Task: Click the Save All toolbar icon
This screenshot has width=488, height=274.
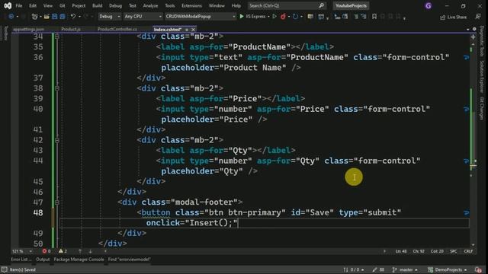Action: coord(63,17)
